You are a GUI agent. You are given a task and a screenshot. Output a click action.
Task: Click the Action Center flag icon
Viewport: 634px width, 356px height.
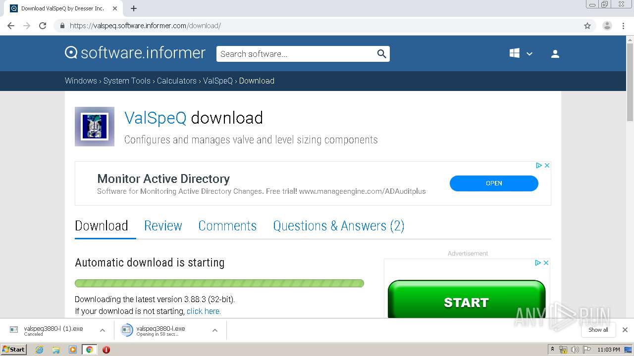587,350
